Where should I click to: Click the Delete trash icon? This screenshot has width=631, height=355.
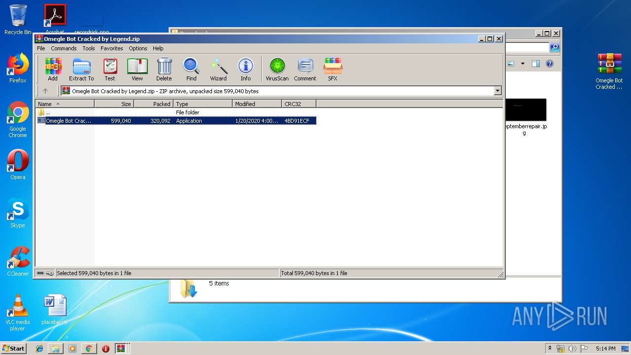click(x=164, y=69)
